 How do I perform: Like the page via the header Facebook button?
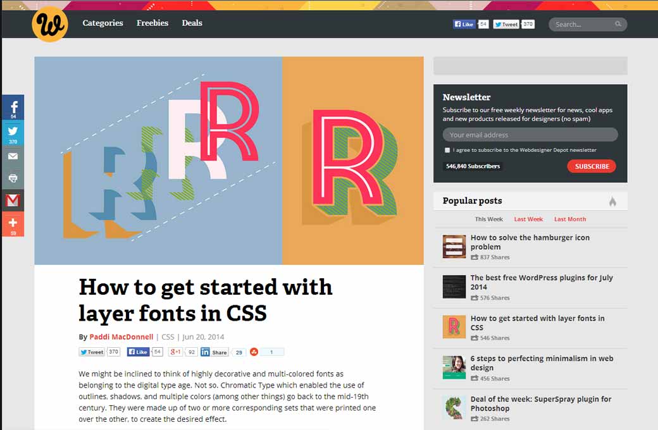pyautogui.click(x=464, y=23)
